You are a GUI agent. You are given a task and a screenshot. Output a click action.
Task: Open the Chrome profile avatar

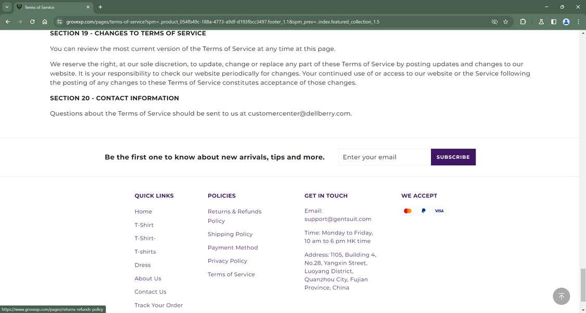click(x=566, y=22)
